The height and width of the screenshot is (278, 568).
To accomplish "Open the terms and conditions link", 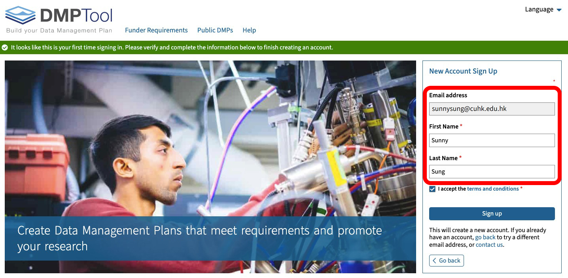I will click(x=493, y=189).
